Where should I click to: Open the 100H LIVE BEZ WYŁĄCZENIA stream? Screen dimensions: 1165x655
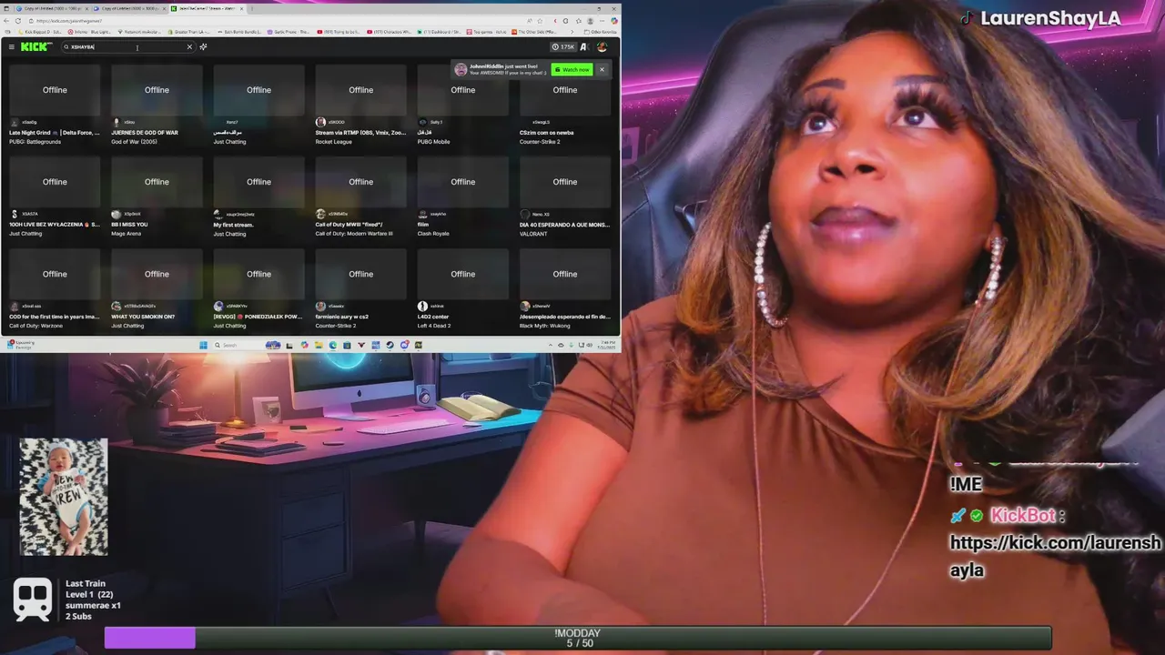coord(55,225)
